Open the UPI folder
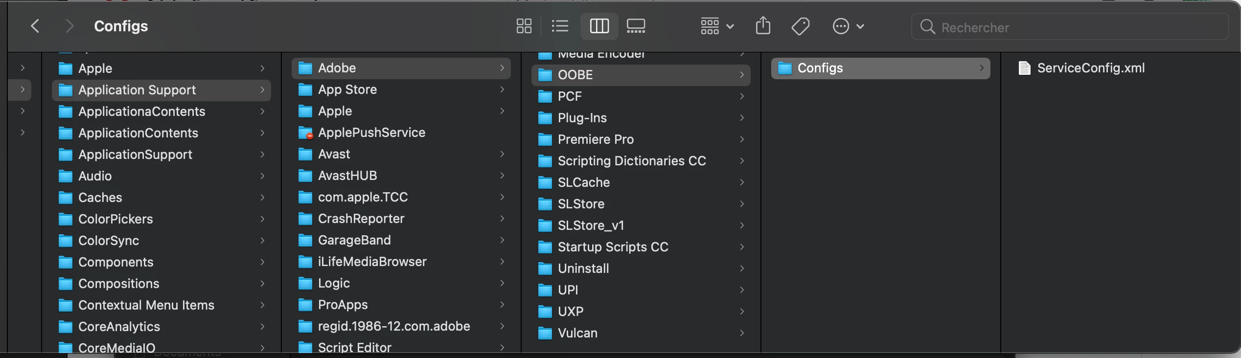Screen dimensions: 1241x358 coord(641,290)
